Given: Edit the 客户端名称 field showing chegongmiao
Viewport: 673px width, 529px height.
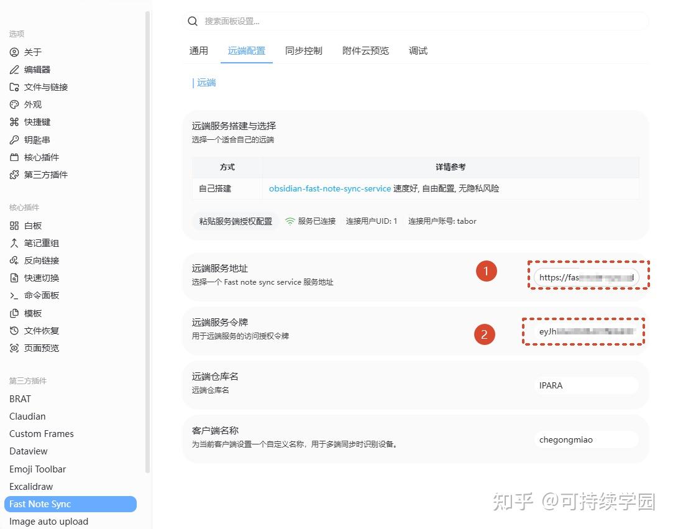Looking at the screenshot, I should 586,439.
